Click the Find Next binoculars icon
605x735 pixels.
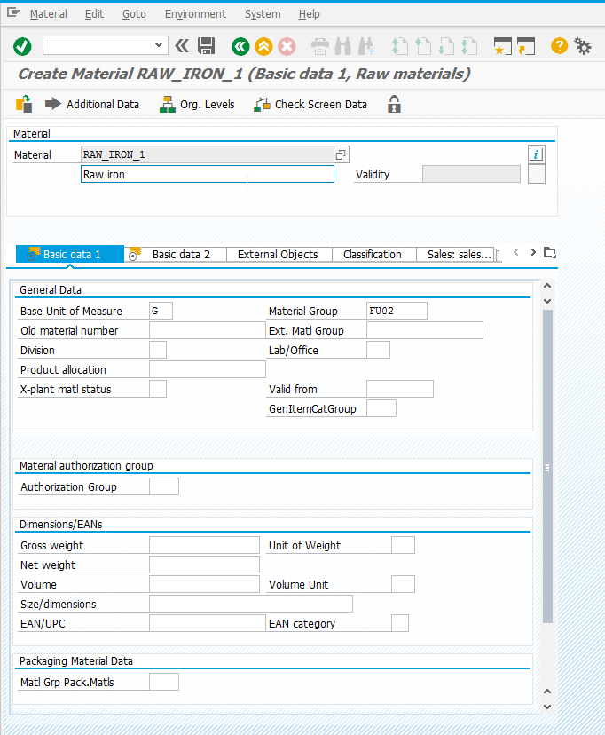point(365,45)
